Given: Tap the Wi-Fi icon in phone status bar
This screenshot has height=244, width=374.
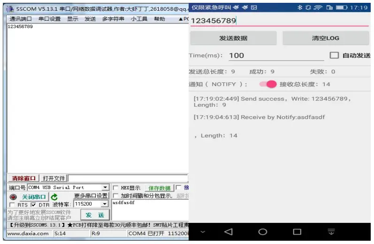Looking at the screenshot, I should pos(318,7).
